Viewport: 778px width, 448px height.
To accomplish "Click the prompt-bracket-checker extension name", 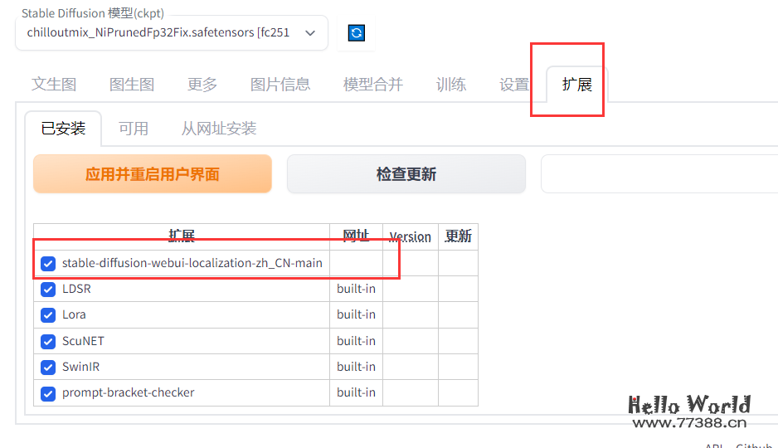I will point(128,392).
